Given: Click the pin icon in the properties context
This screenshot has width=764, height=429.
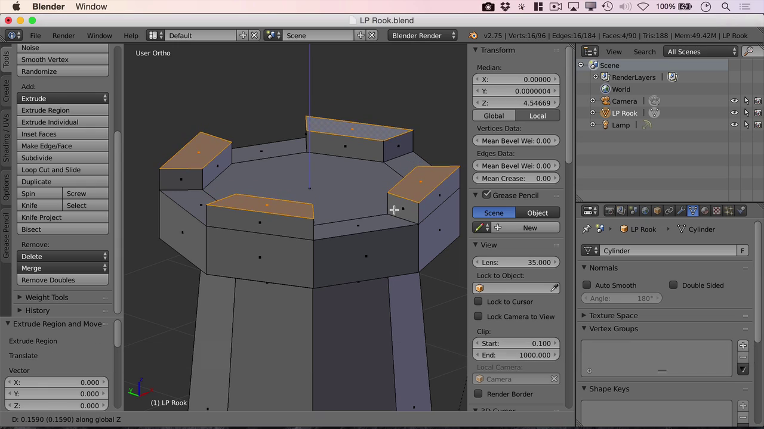Looking at the screenshot, I should click(x=586, y=229).
